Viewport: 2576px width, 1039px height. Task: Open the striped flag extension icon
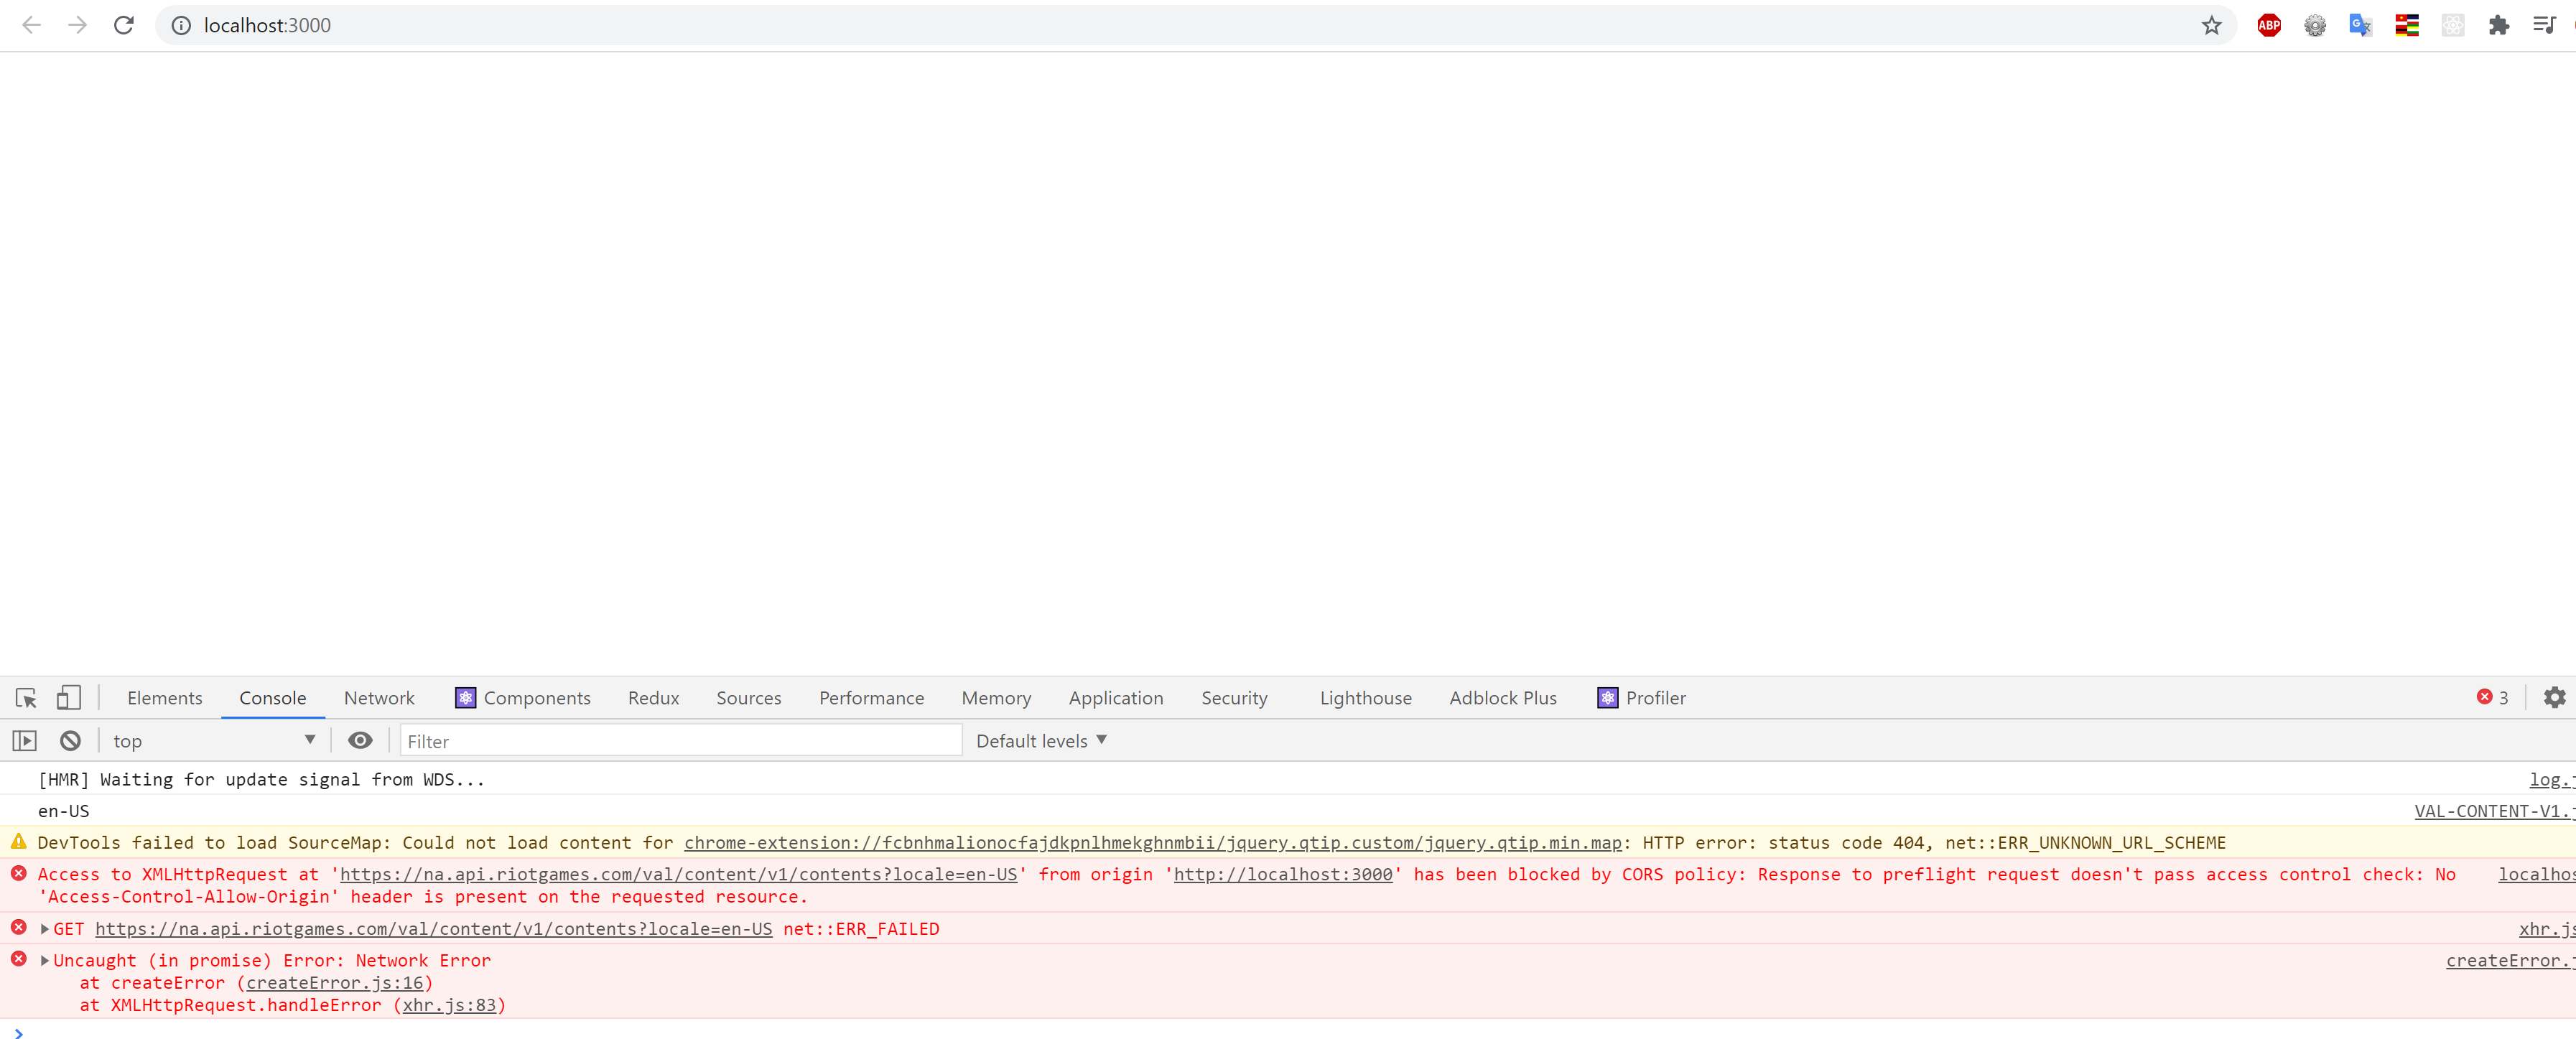pyautogui.click(x=2406, y=25)
